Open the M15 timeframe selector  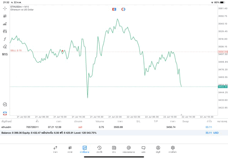tap(5, 54)
